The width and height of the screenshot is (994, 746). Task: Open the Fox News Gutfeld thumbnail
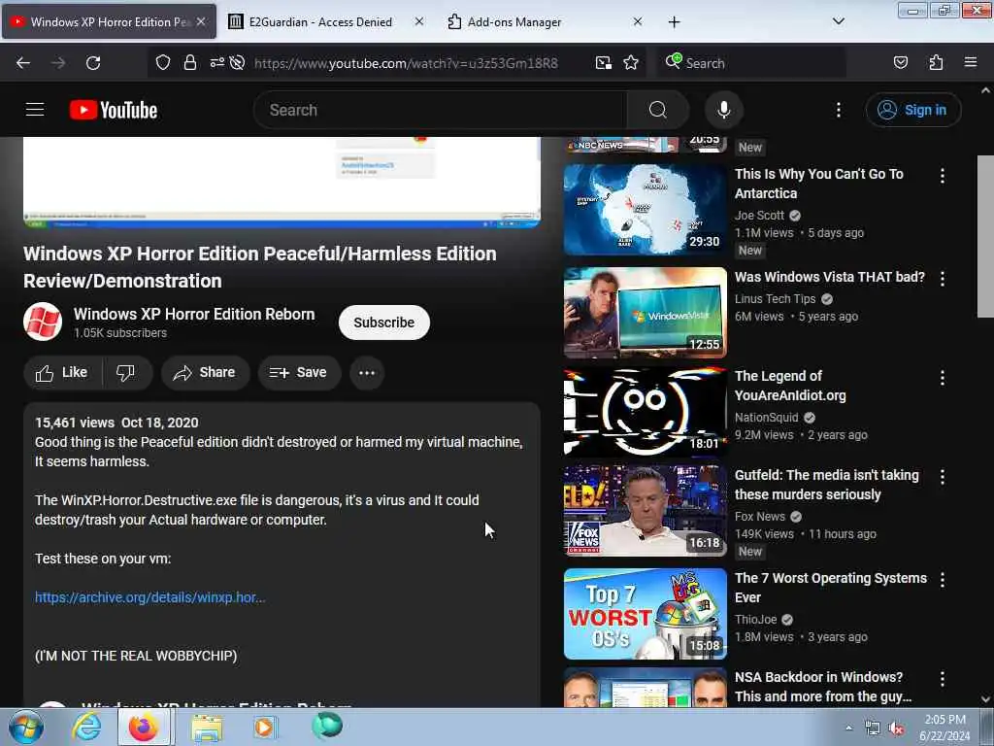coord(645,511)
